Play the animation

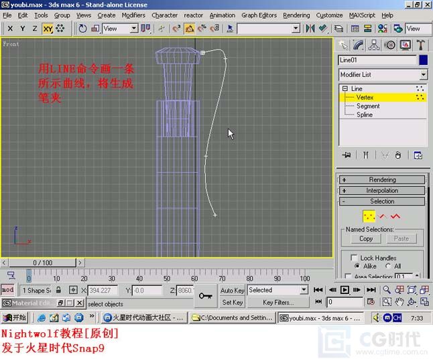pos(345,290)
